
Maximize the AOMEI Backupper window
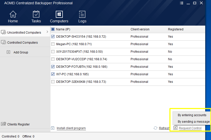pos(195,3)
